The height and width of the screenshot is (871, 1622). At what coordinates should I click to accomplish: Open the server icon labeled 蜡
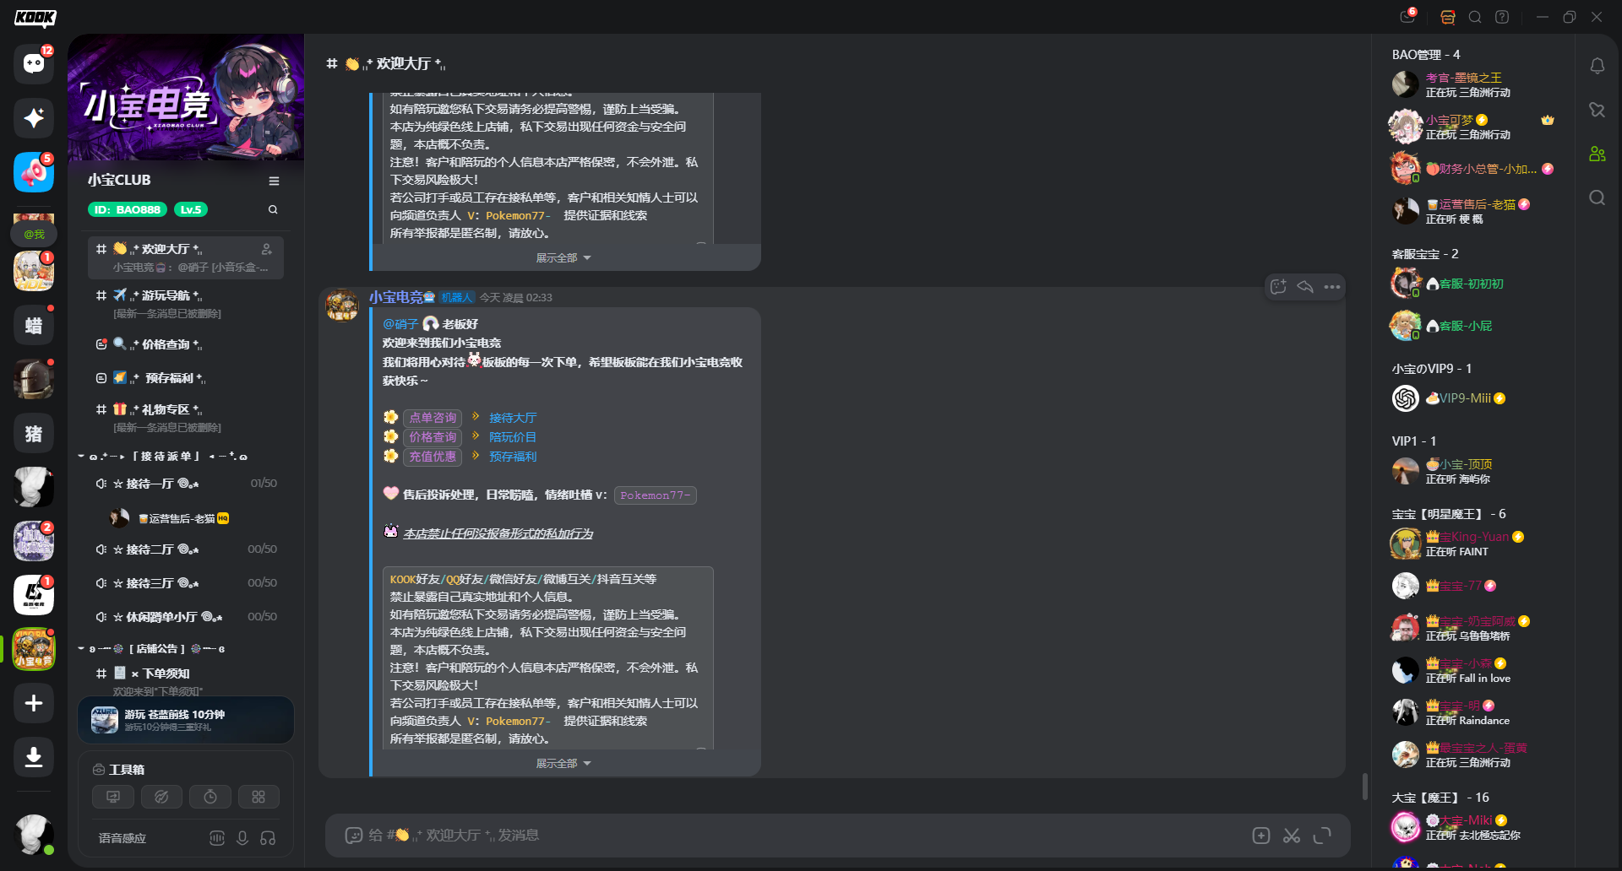(34, 325)
